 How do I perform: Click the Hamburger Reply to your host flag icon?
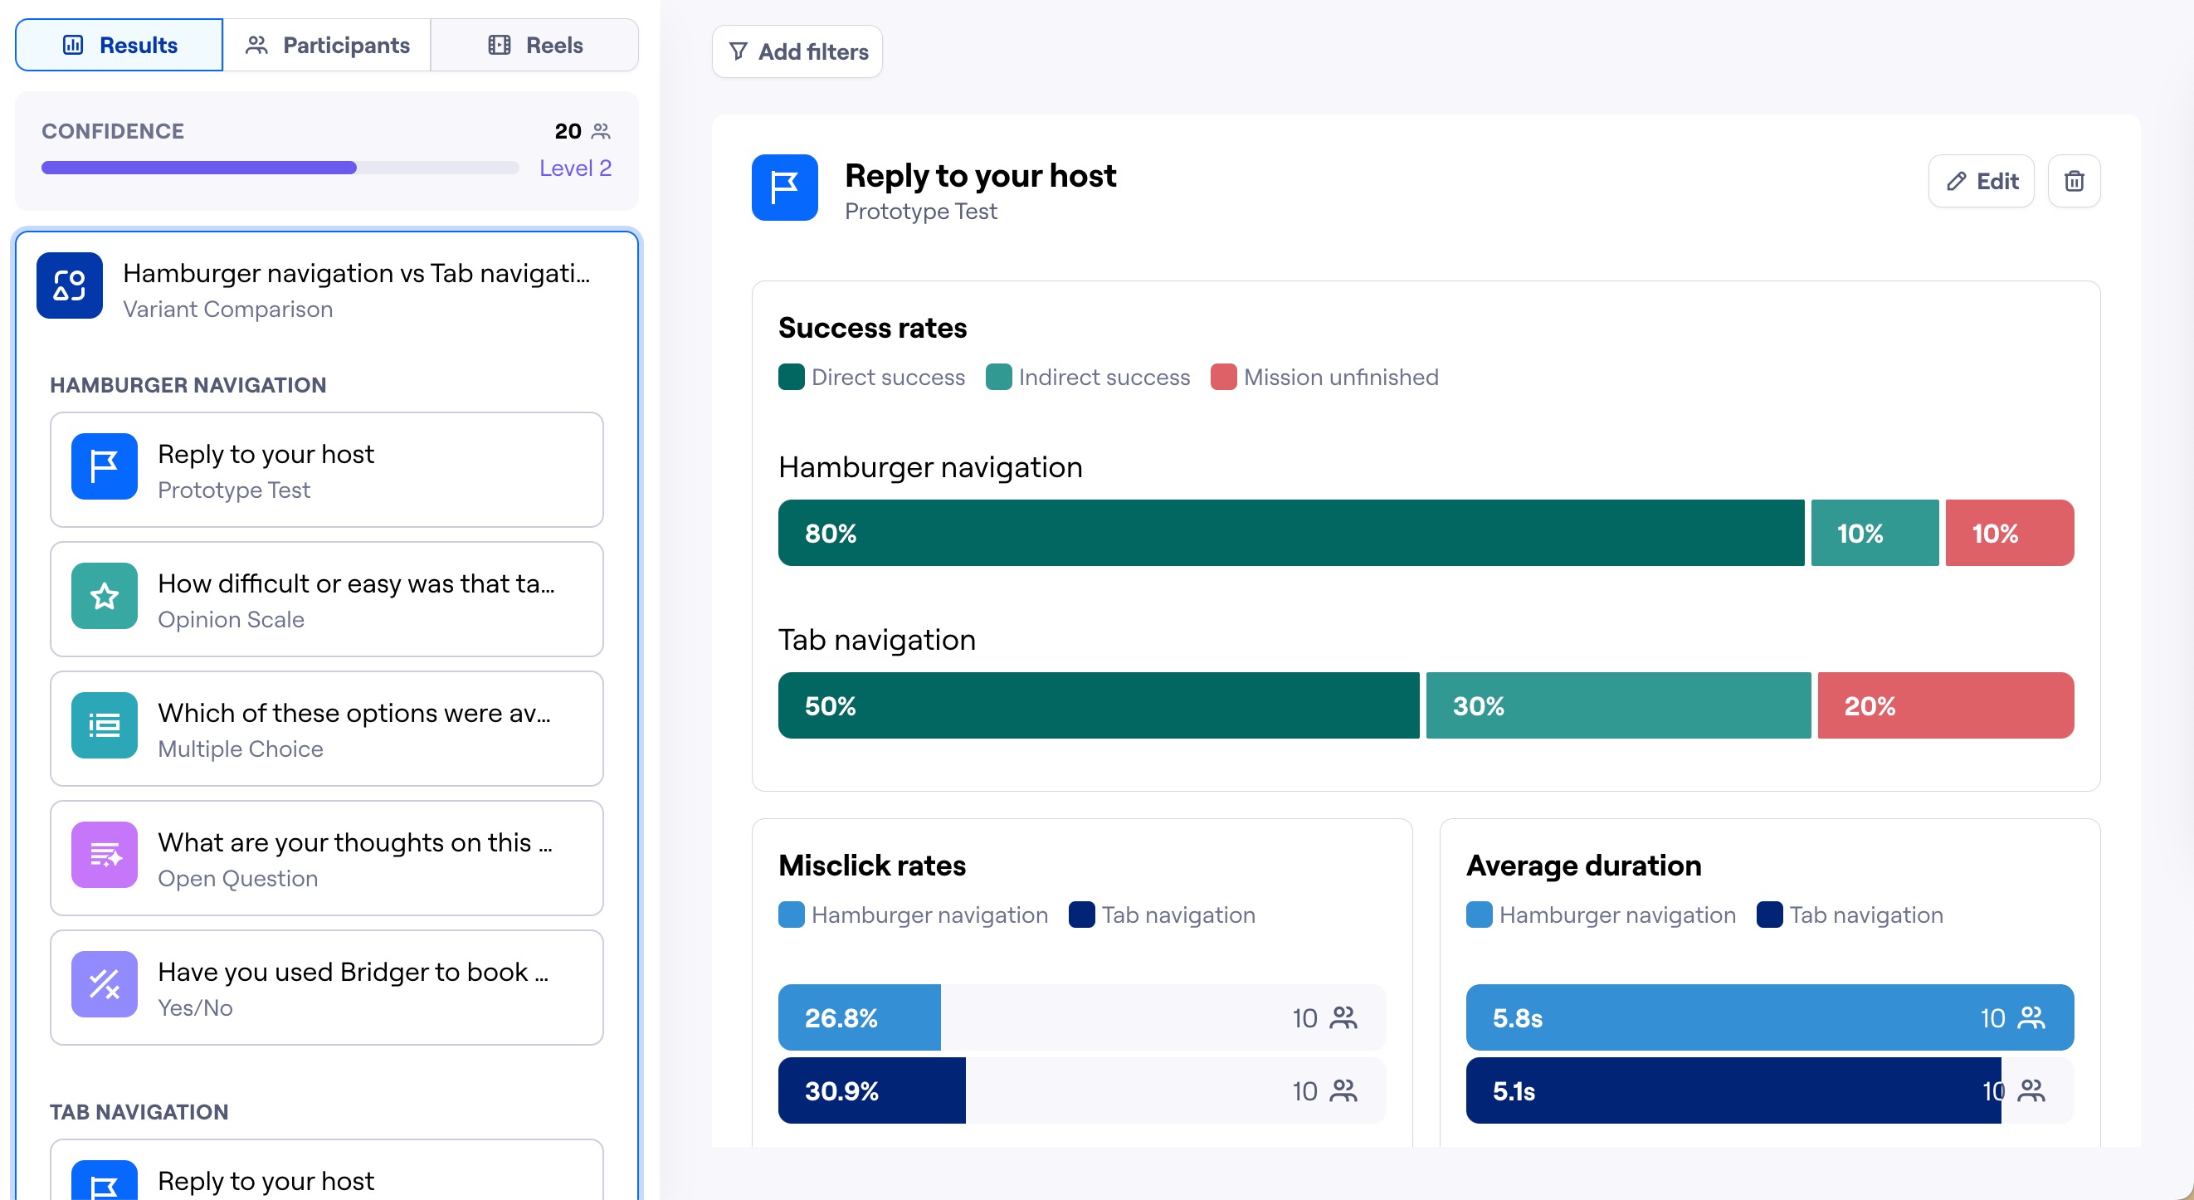coord(104,466)
